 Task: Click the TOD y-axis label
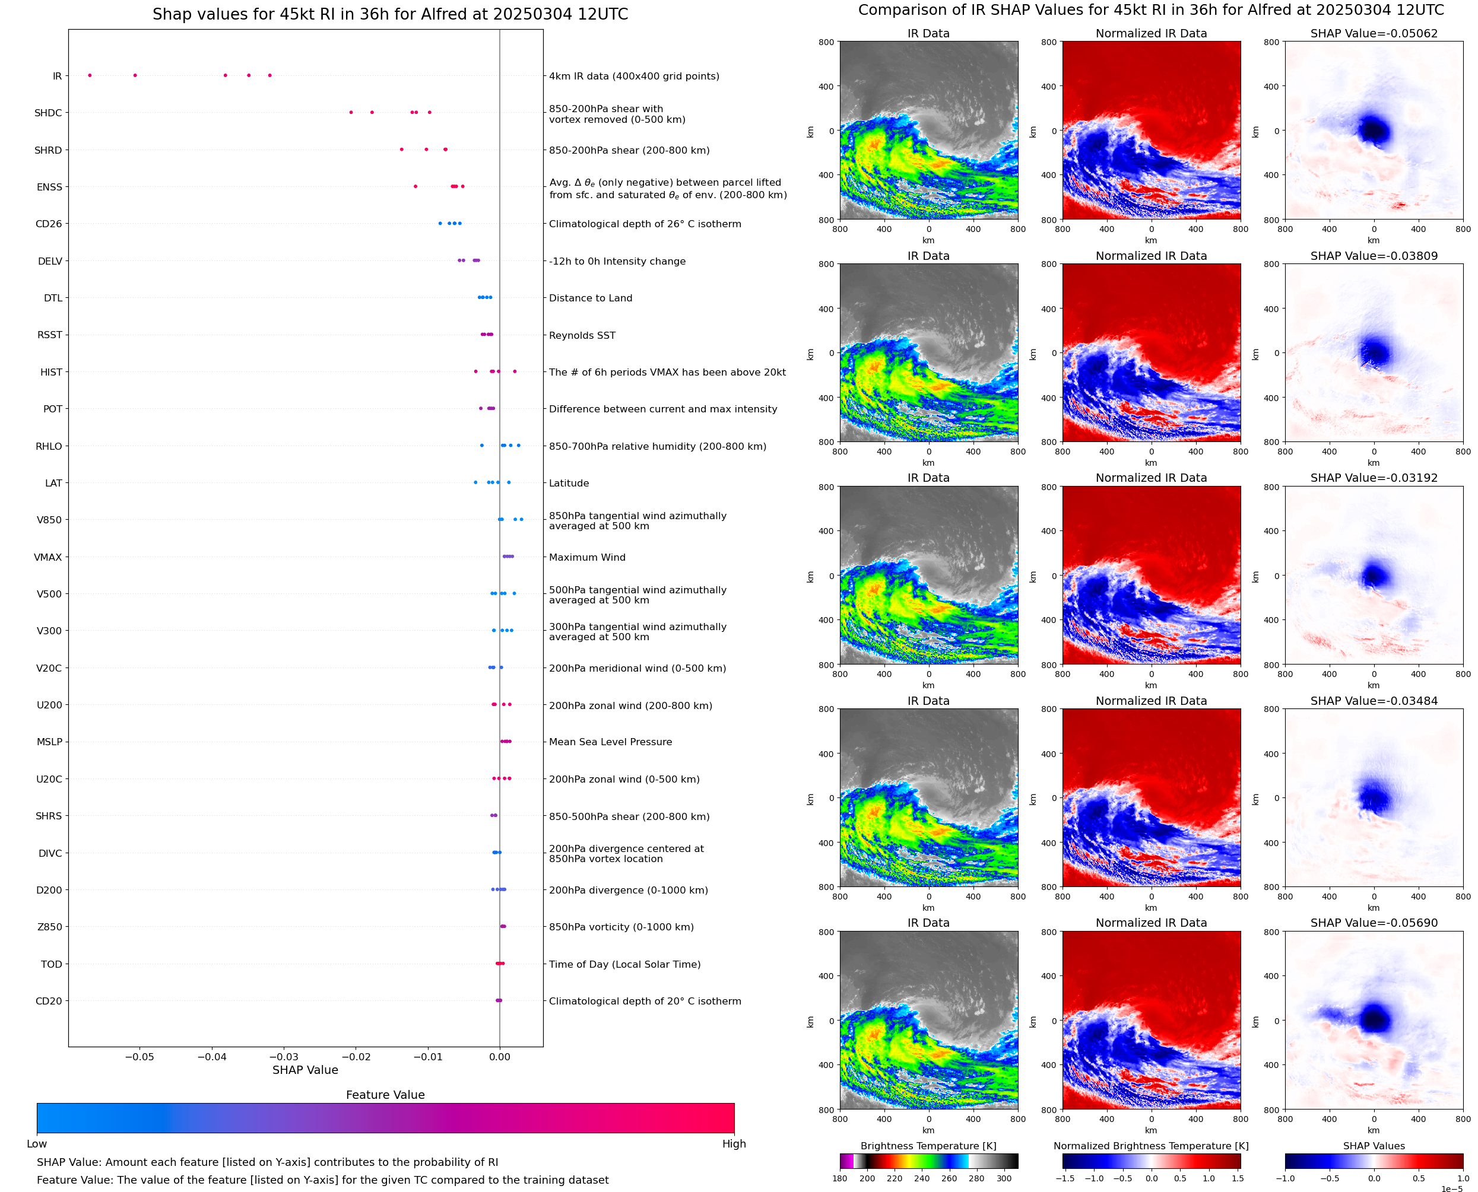[x=51, y=964]
